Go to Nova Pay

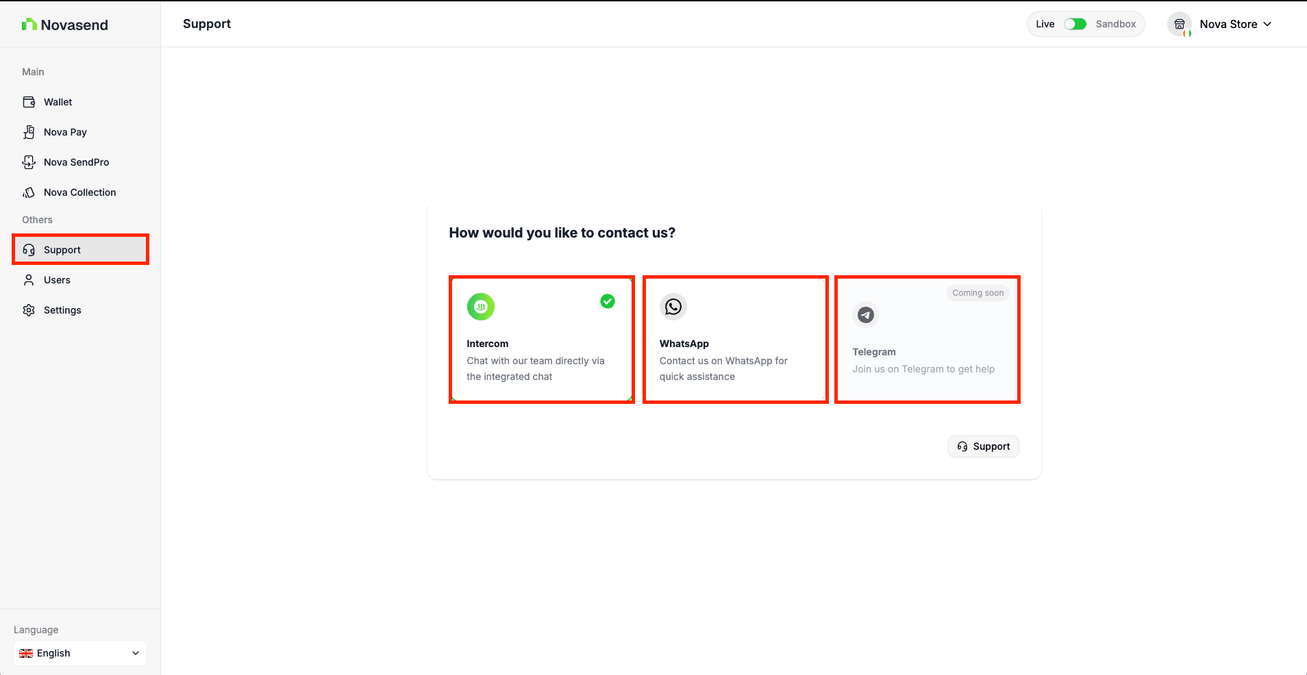[x=80, y=132]
